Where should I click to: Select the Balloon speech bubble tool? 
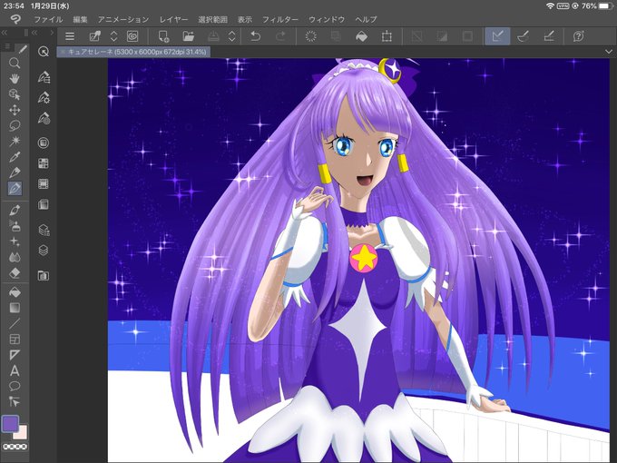pyautogui.click(x=15, y=386)
